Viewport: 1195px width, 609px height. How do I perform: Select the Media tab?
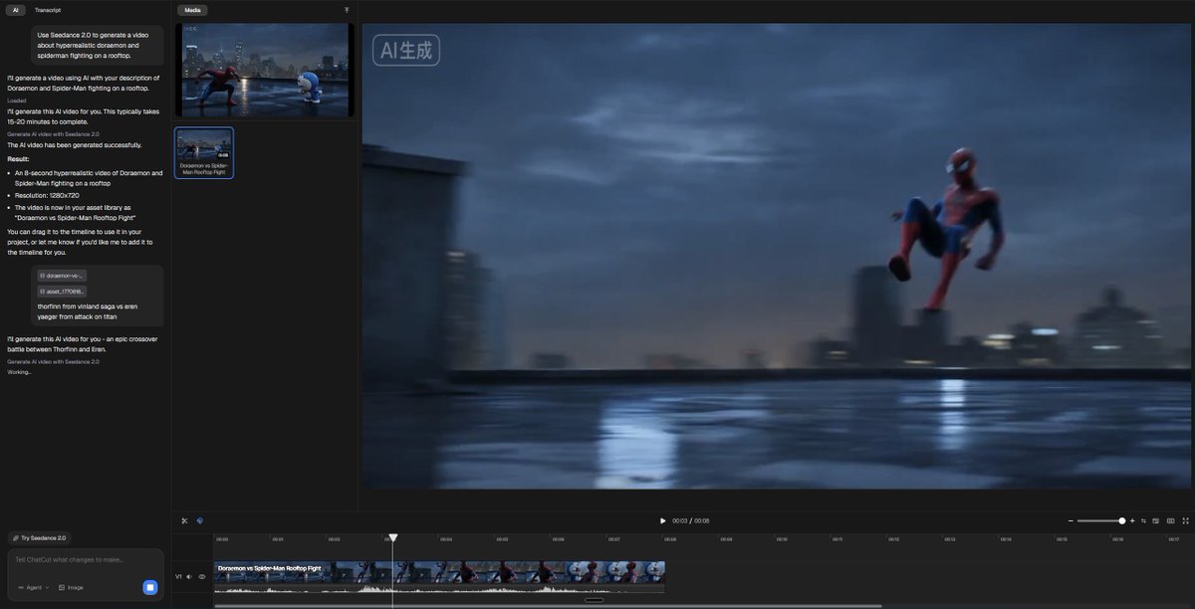pyautogui.click(x=192, y=10)
